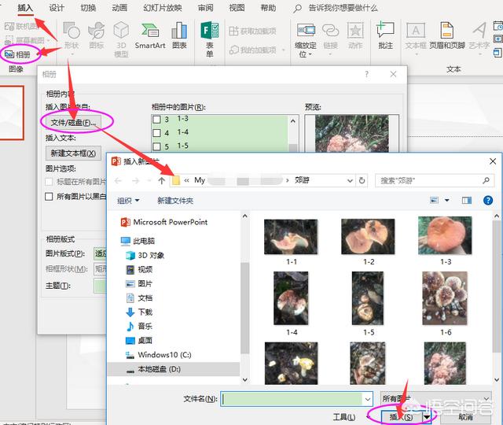Refresh the folder address bar
The width and height of the screenshot is (503, 425).
click(362, 180)
